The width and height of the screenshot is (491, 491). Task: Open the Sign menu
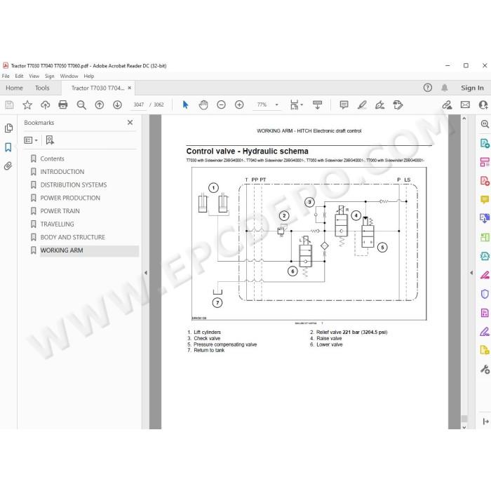50,76
